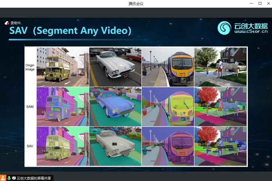Click the 录制中 recording label

(x=16, y=23)
